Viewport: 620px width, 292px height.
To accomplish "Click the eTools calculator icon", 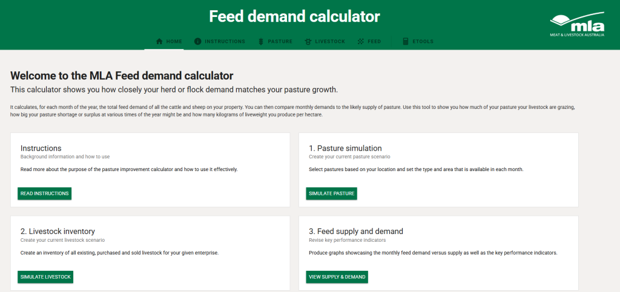I will [x=405, y=42].
